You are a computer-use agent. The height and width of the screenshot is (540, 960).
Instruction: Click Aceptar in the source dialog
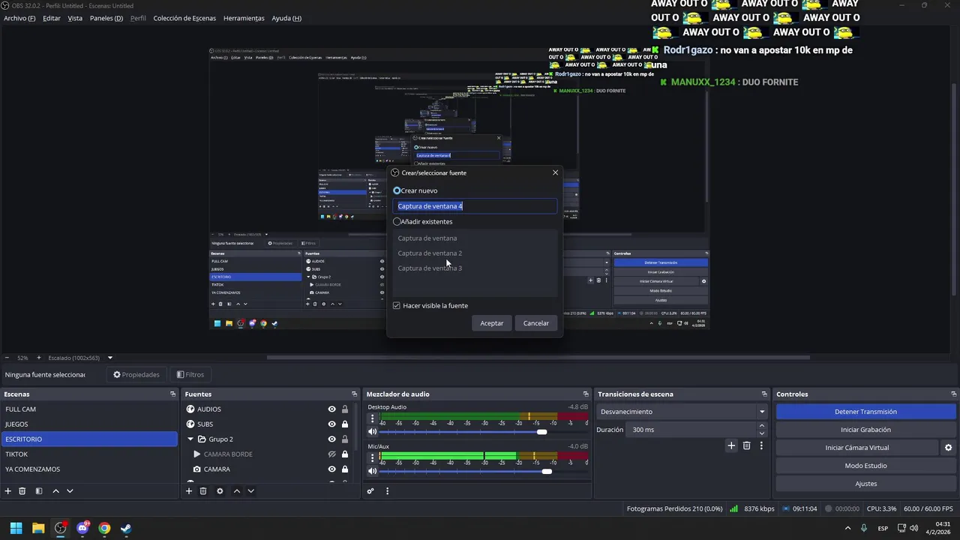pos(492,323)
